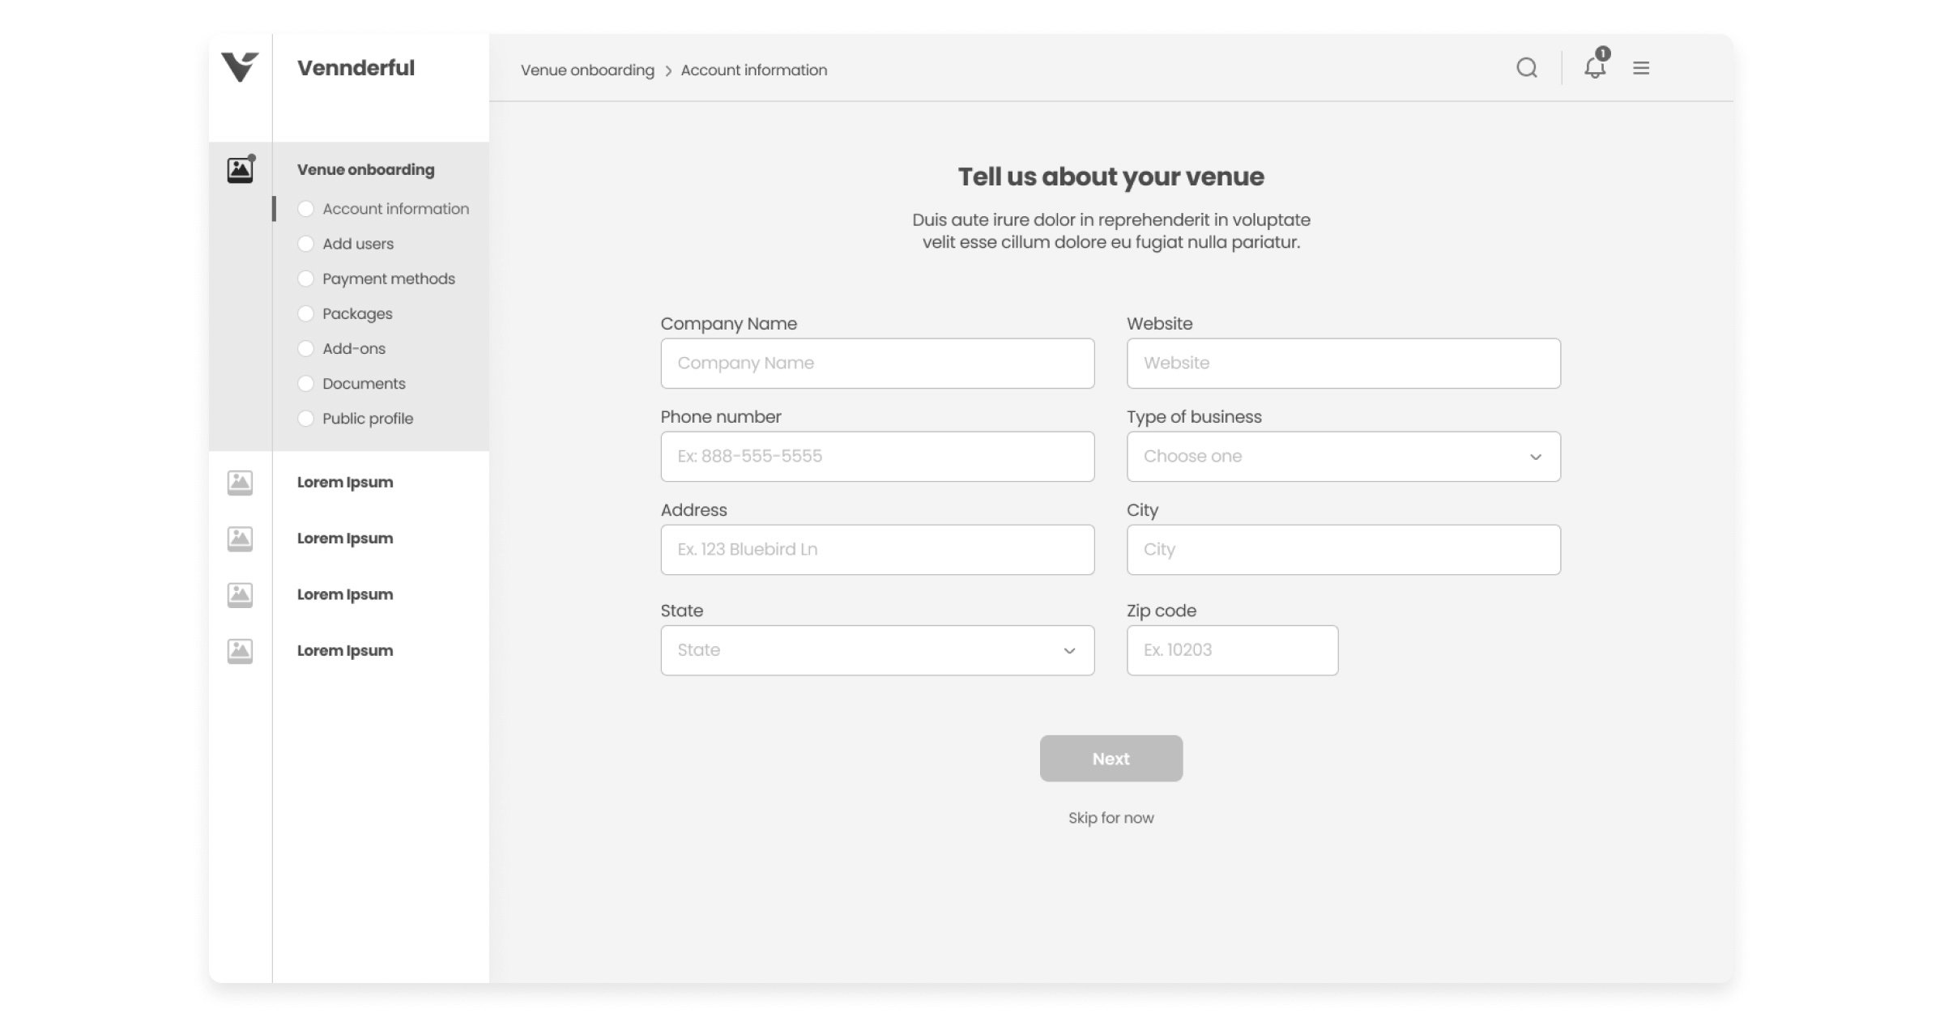Click the Venue onboarding image icon in sidebar
This screenshot has width=1944, height=1017.
click(x=240, y=169)
